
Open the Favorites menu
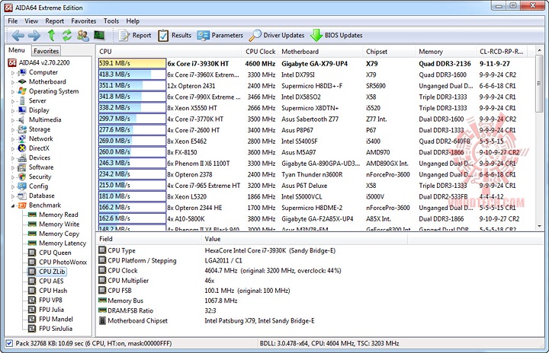click(x=83, y=21)
